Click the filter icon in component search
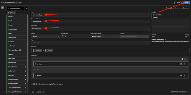Image resolution: width=191 pixels, height=95 pixels. (22, 8)
